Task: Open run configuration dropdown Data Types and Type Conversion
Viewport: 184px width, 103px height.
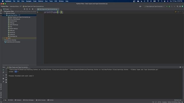Action: coord(154,6)
